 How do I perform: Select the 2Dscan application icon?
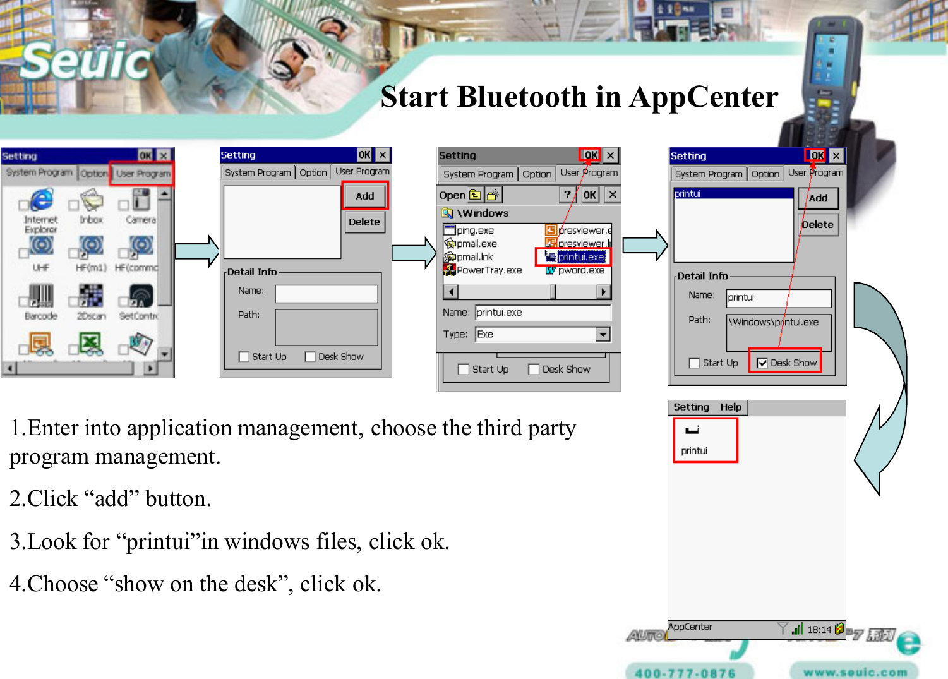[92, 294]
